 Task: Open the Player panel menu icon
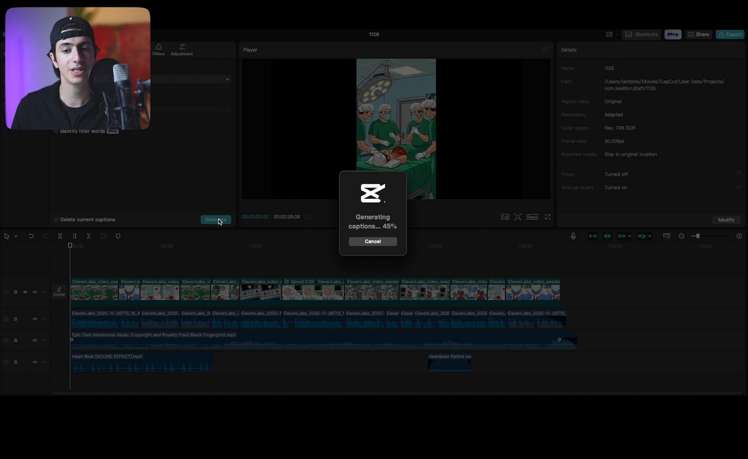click(545, 50)
